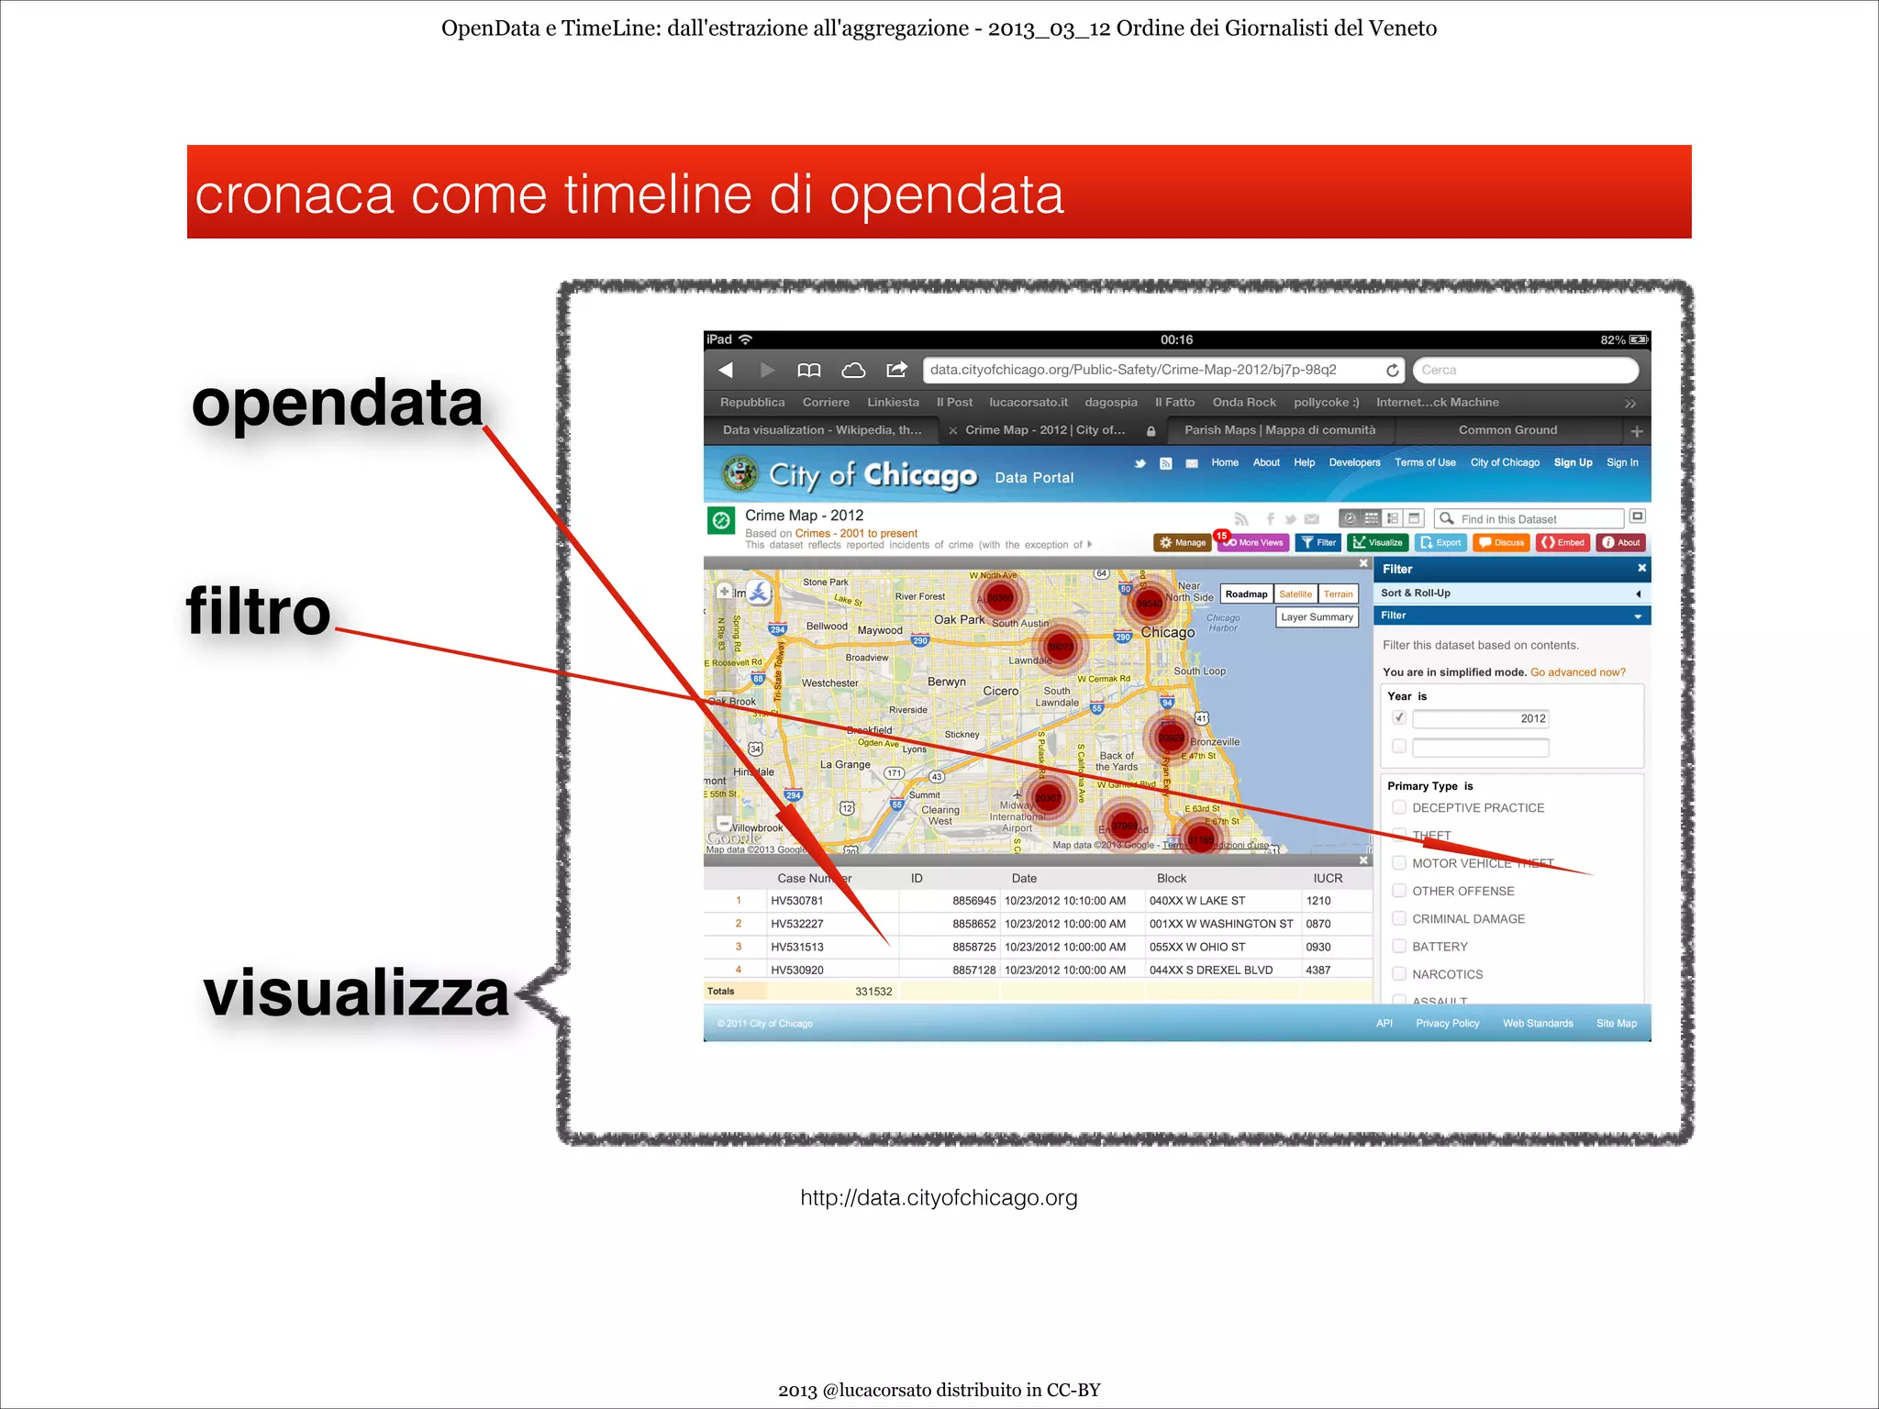Switch to Data visualization Wikipedia tab
The width and height of the screenshot is (1879, 1409).
point(821,430)
